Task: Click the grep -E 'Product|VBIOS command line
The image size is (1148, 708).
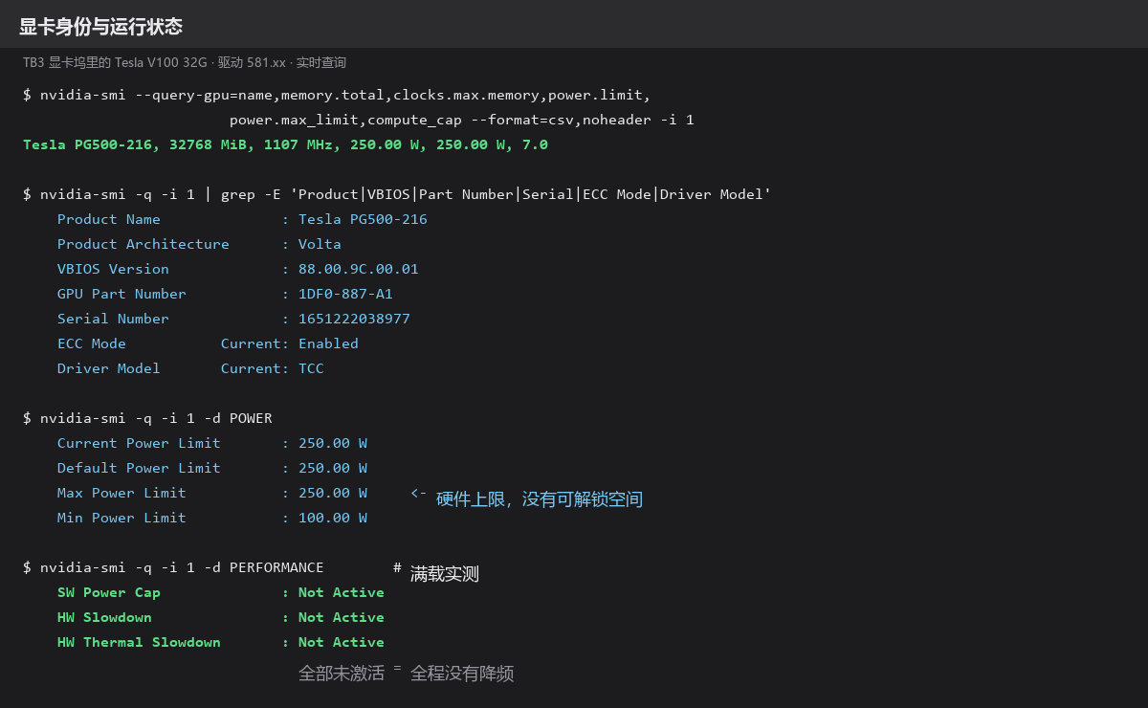Action: tap(397, 194)
